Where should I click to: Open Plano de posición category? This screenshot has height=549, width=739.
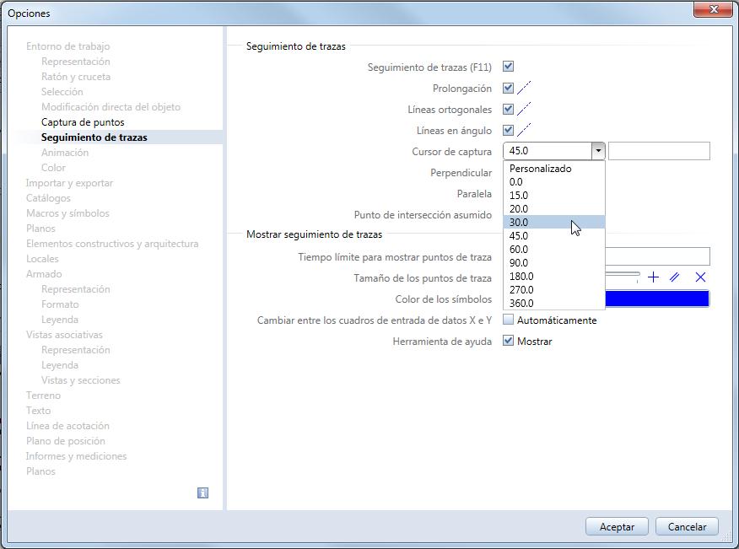point(66,440)
